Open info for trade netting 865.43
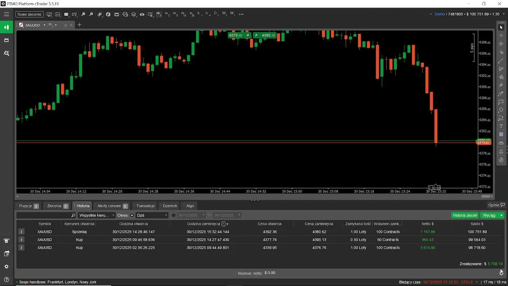 point(21,240)
